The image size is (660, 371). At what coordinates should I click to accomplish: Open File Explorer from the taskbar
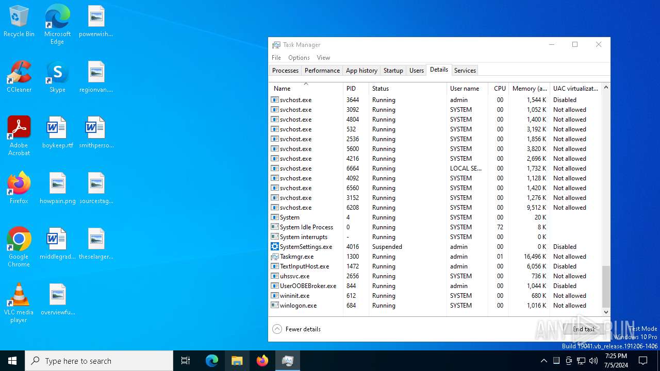tap(237, 361)
